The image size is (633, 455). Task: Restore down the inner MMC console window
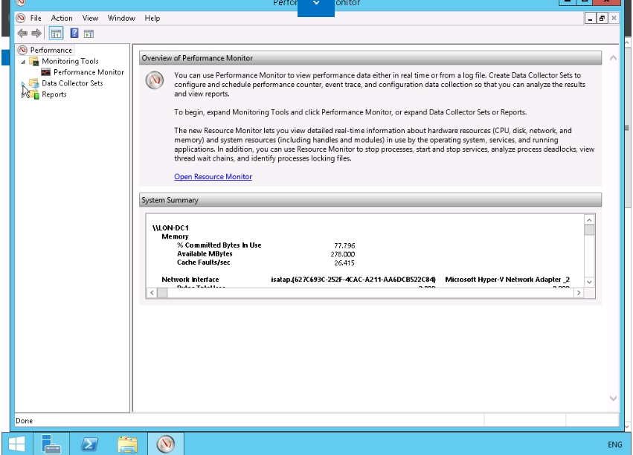(x=602, y=18)
